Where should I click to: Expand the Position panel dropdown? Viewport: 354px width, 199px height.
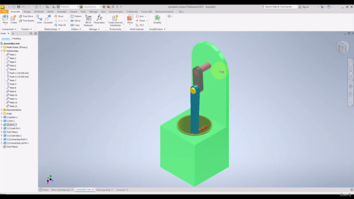click(x=27, y=29)
